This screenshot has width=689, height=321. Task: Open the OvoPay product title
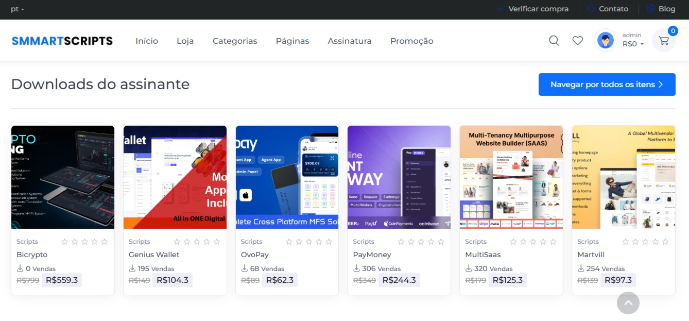(255, 255)
